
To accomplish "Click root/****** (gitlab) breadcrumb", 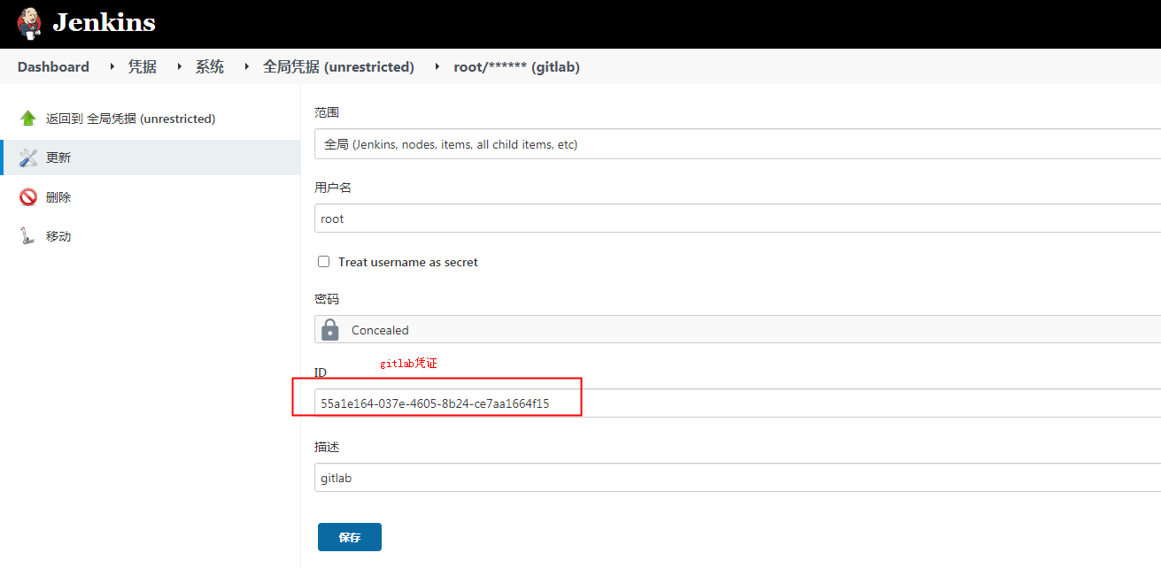I will pyautogui.click(x=517, y=67).
